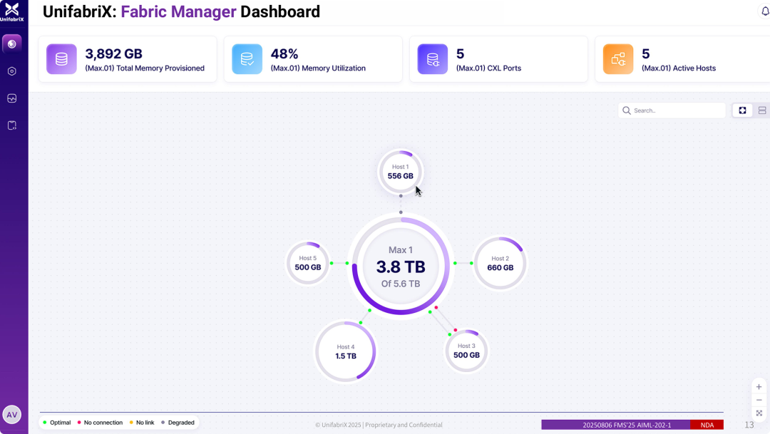
Task: Select the Host 1 556 GB node
Action: click(x=400, y=172)
